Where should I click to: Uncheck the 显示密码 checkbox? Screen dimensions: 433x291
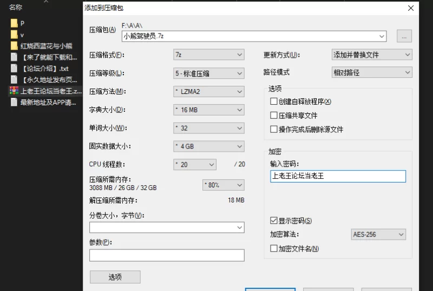(274, 220)
